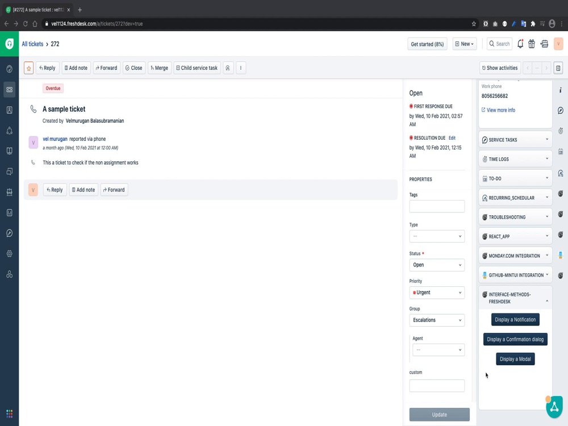This screenshot has height=426, width=568.
Task: Click the user avatar in the top right
Action: (x=558, y=44)
